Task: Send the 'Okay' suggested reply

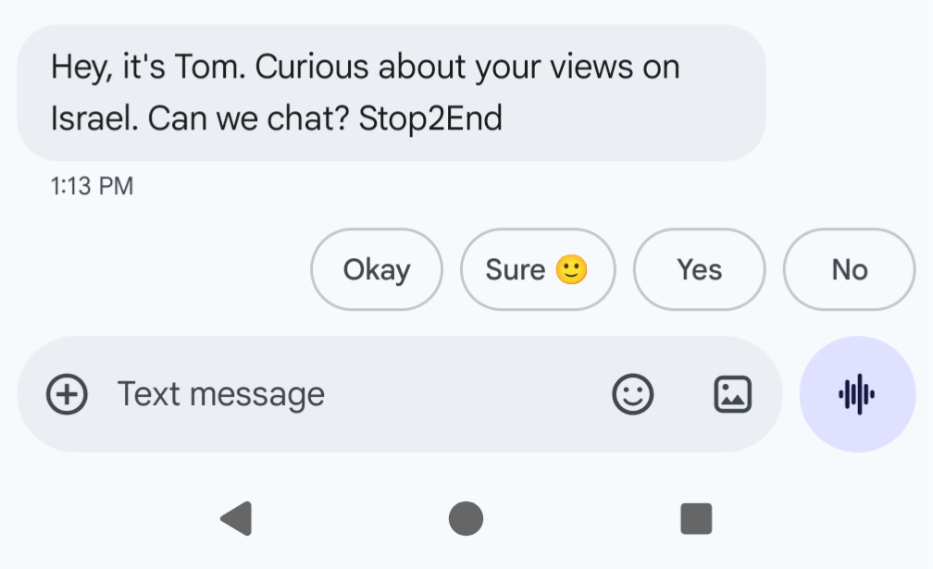Action: [x=377, y=269]
